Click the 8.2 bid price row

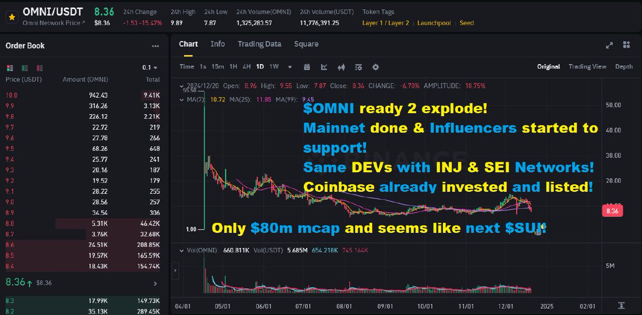point(83,310)
